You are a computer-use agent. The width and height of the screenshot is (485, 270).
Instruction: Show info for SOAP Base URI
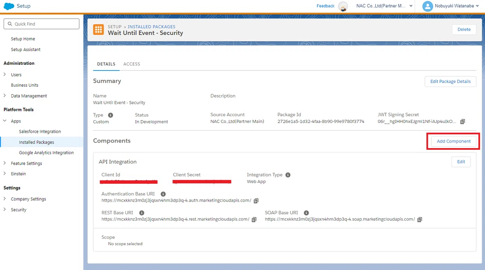point(306,213)
